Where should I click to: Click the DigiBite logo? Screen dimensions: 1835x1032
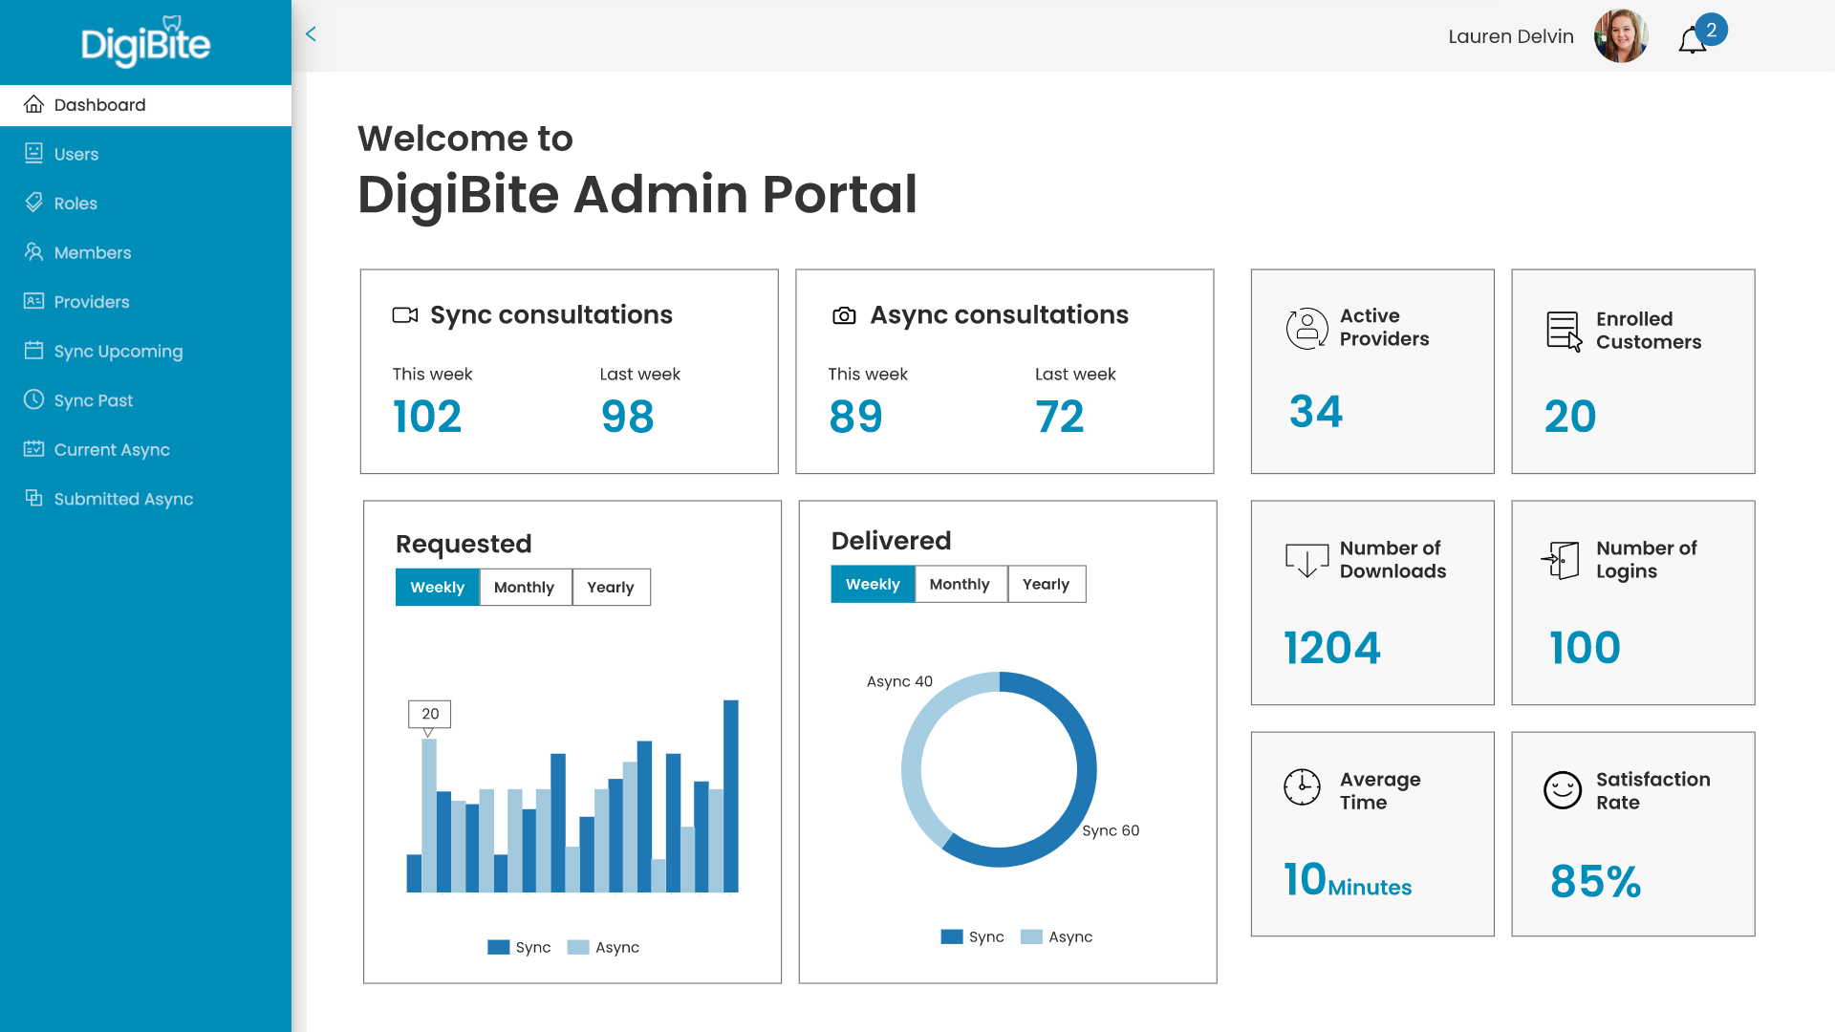tap(145, 42)
